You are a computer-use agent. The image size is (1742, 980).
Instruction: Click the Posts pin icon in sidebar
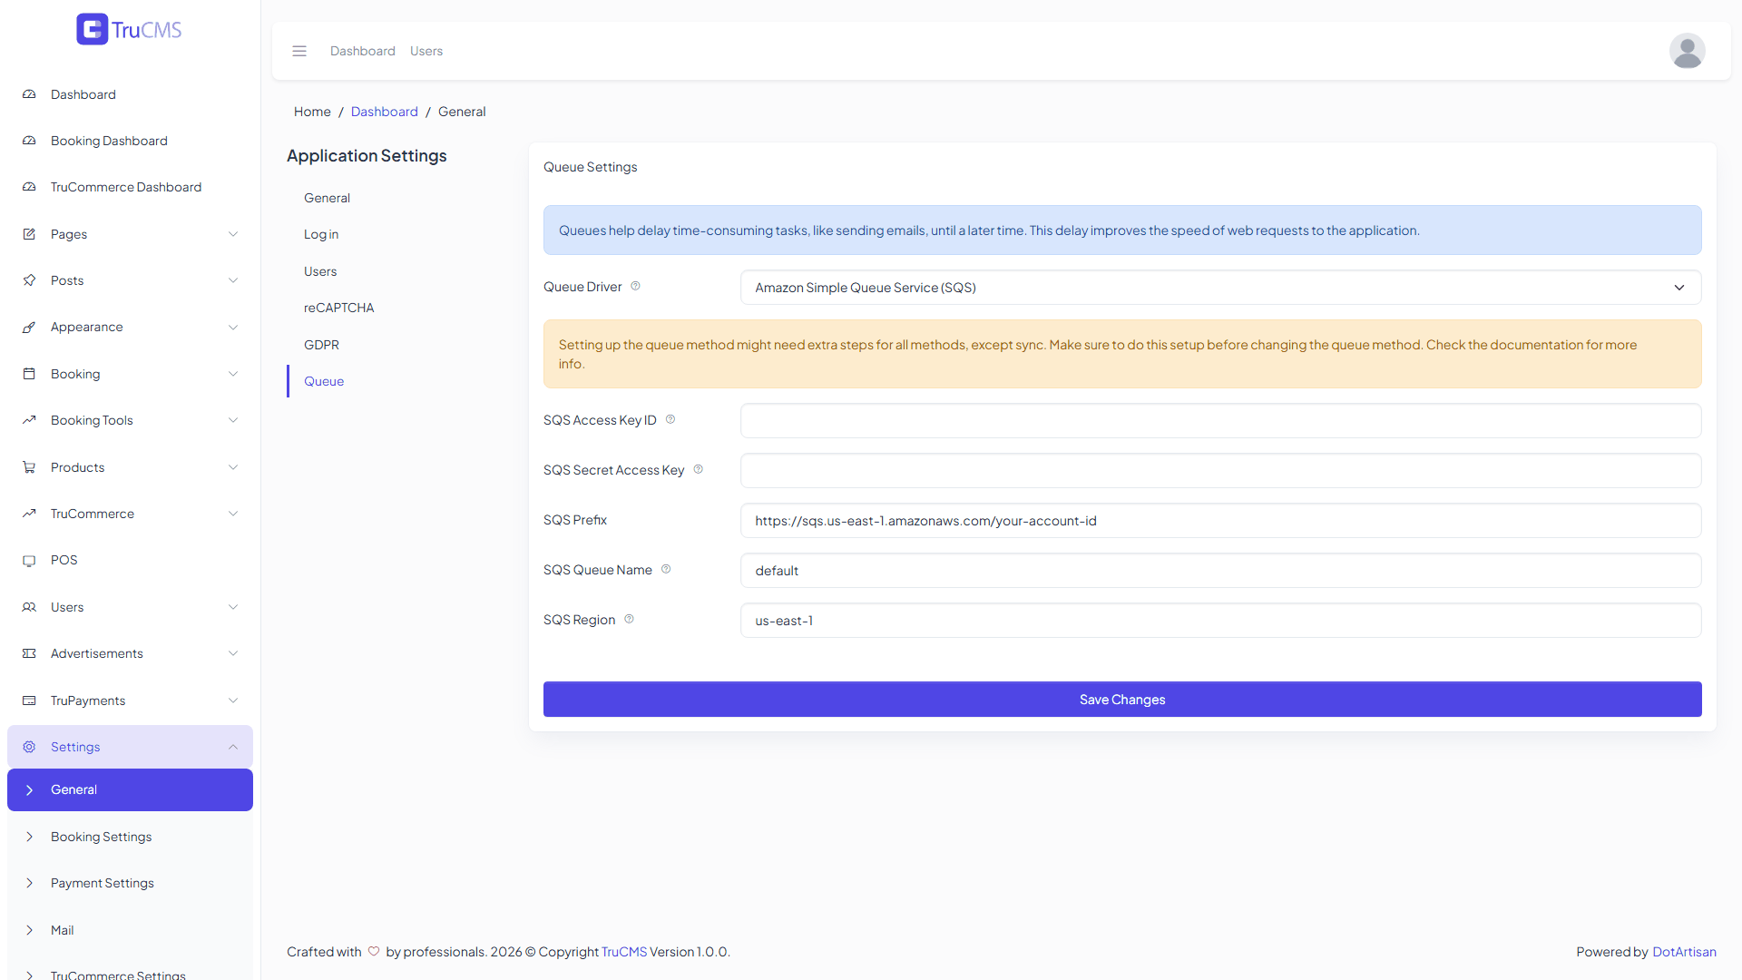pos(29,280)
